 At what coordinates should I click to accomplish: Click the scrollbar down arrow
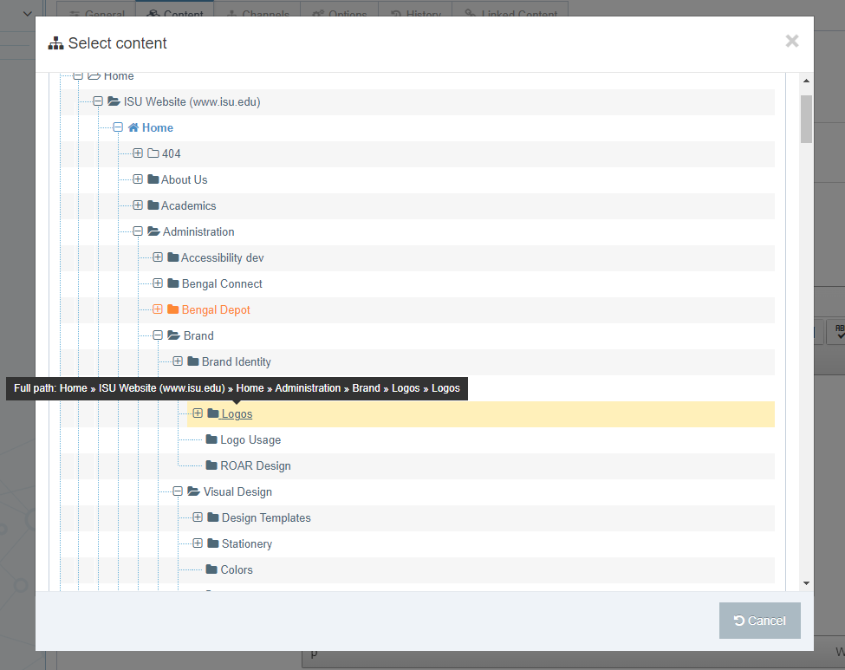(x=807, y=583)
